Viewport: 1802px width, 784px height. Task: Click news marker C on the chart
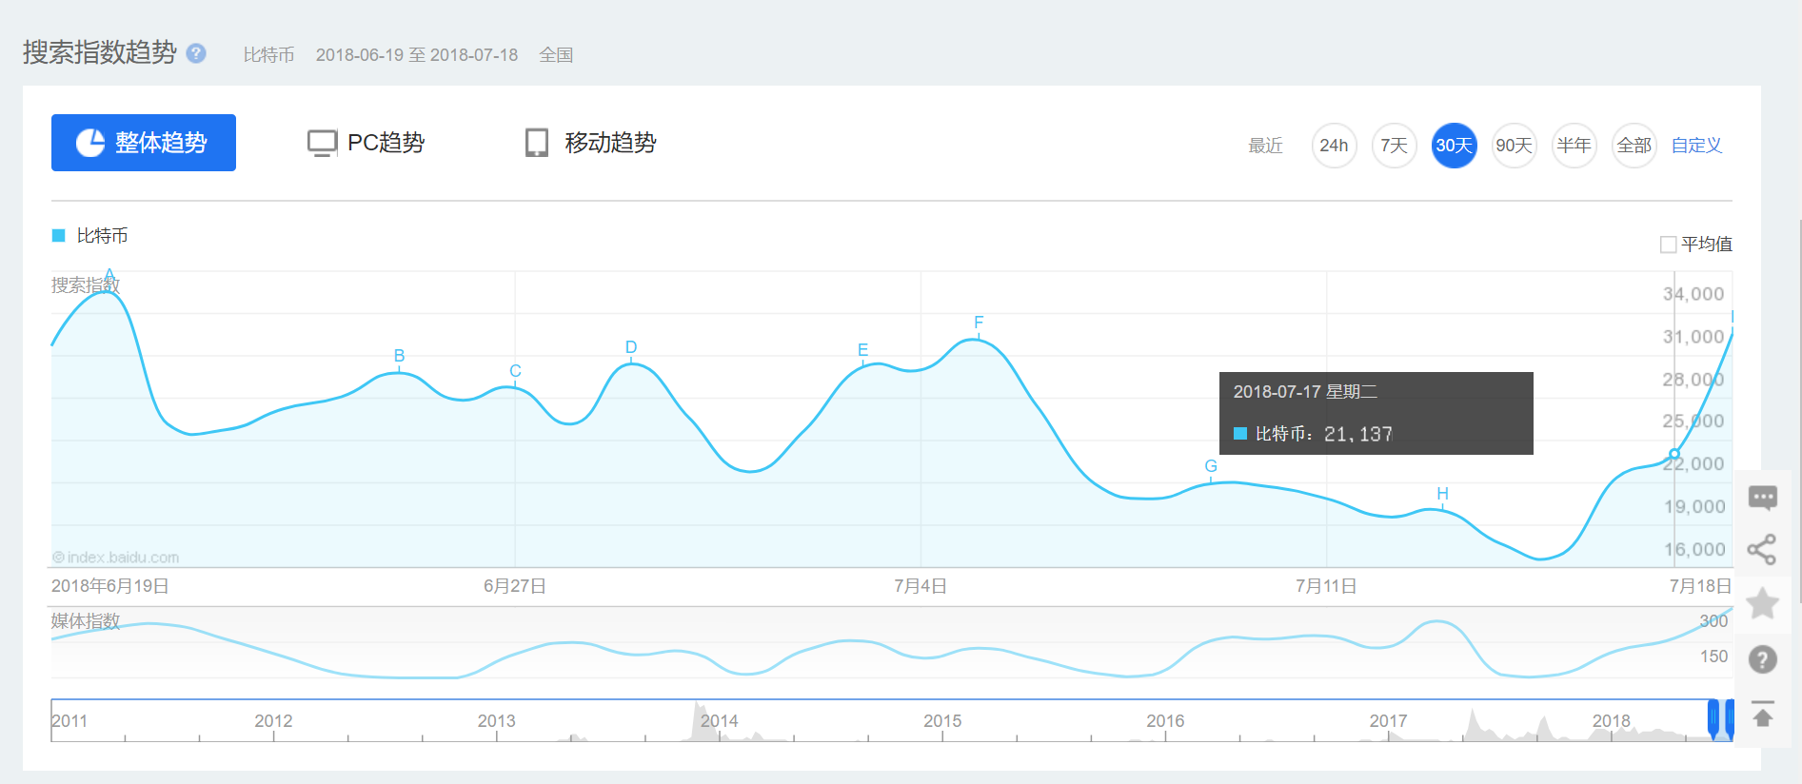coord(515,371)
